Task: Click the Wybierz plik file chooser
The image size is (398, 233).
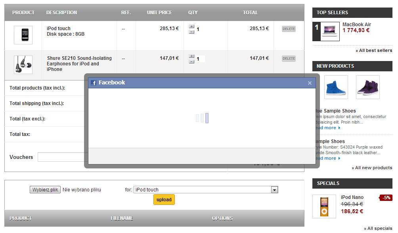Action: pyautogui.click(x=45, y=189)
